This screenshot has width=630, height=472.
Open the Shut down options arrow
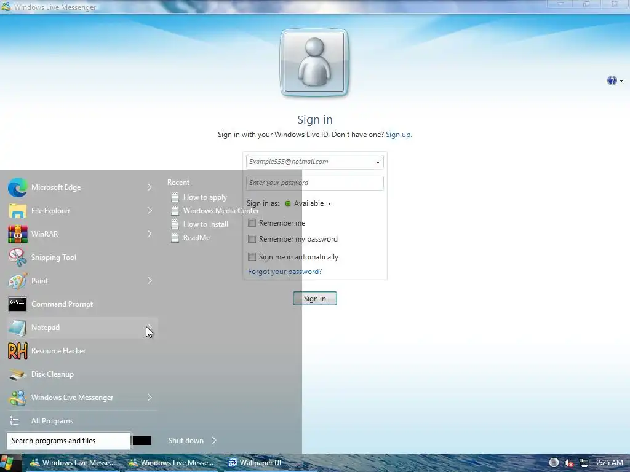(213, 440)
